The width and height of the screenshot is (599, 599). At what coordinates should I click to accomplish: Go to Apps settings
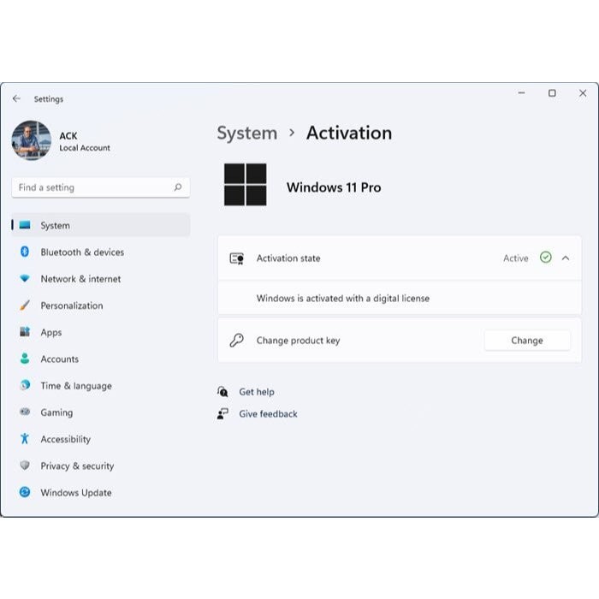pos(101,332)
